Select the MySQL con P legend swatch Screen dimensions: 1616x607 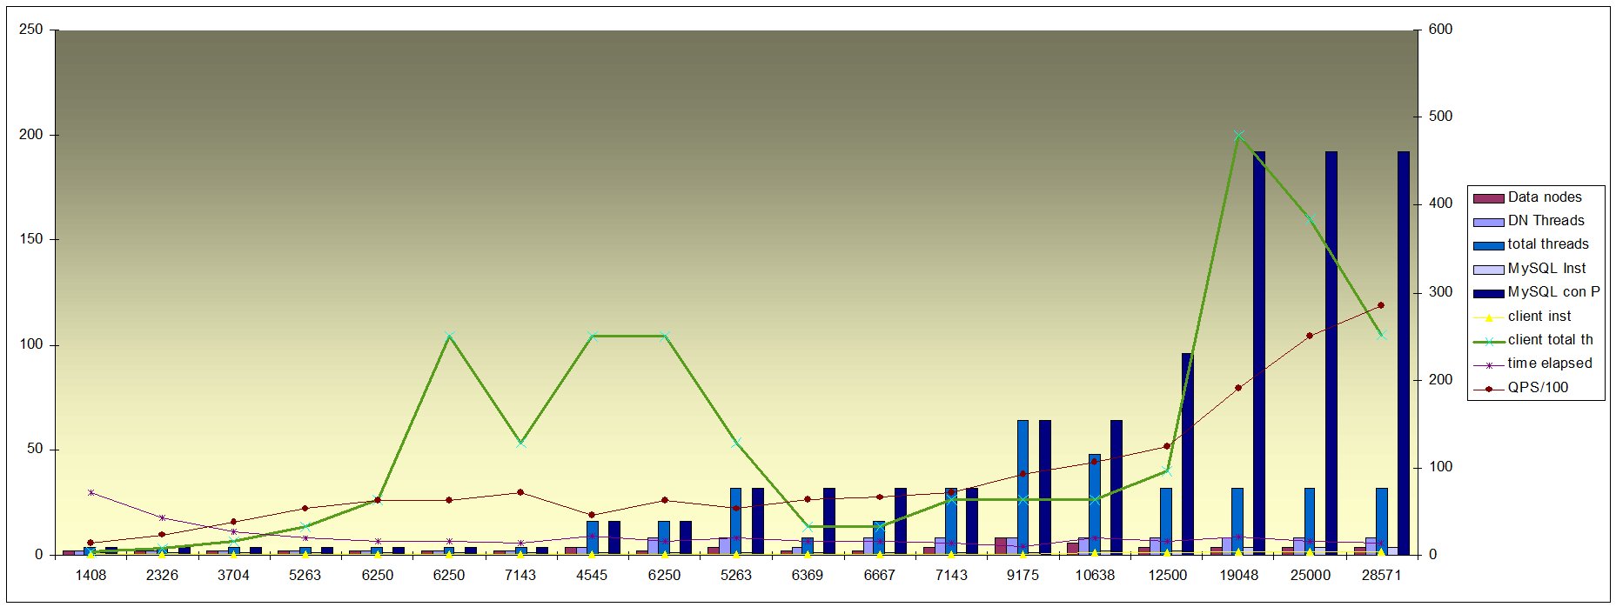1488,293
